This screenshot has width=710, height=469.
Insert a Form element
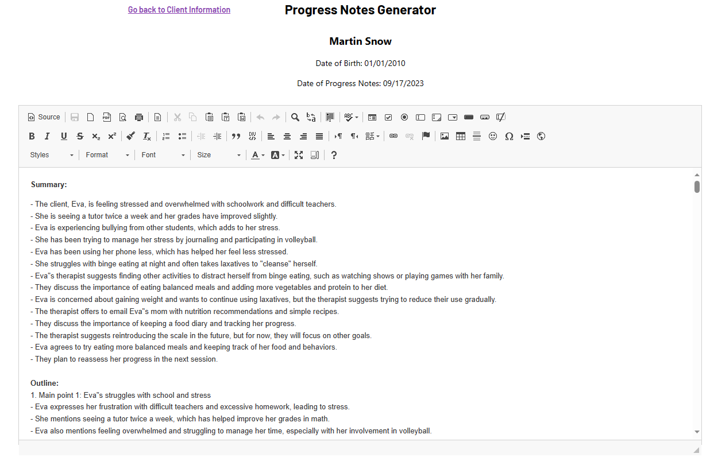372,117
